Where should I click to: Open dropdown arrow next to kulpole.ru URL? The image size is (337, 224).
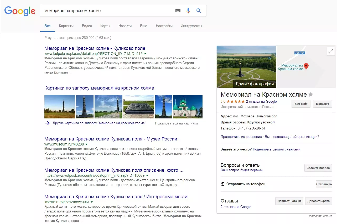point(145,54)
